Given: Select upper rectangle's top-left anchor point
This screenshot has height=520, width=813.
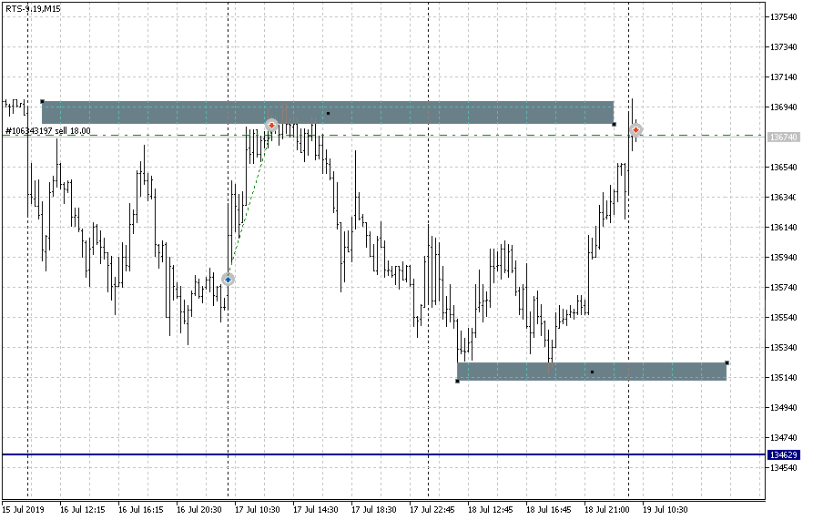Looking at the screenshot, I should point(42,101).
